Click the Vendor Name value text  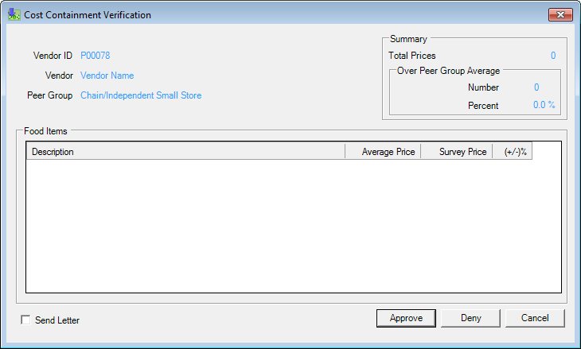pyautogui.click(x=107, y=76)
